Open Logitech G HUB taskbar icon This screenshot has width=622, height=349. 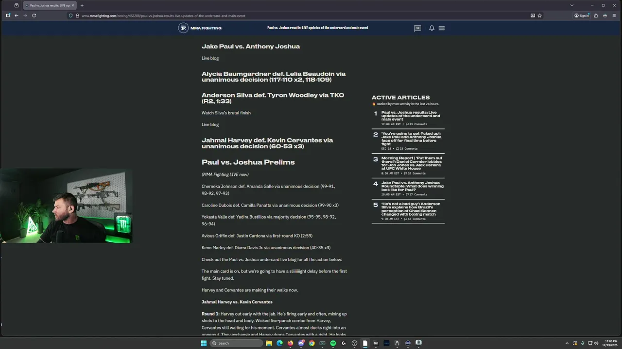[344, 343]
